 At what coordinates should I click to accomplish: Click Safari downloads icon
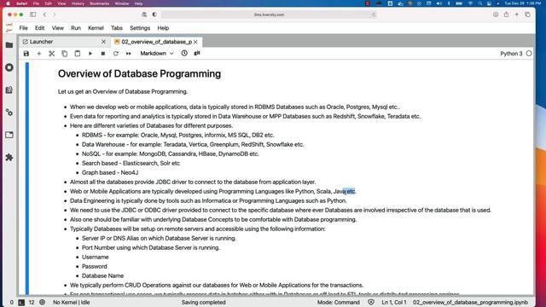click(496, 14)
